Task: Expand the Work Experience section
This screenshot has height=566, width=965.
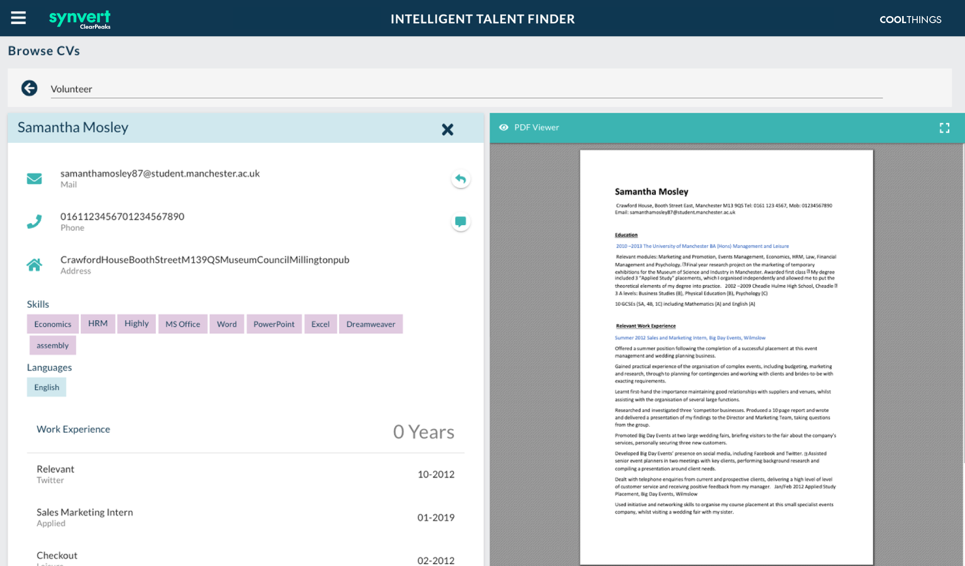Action: click(73, 429)
